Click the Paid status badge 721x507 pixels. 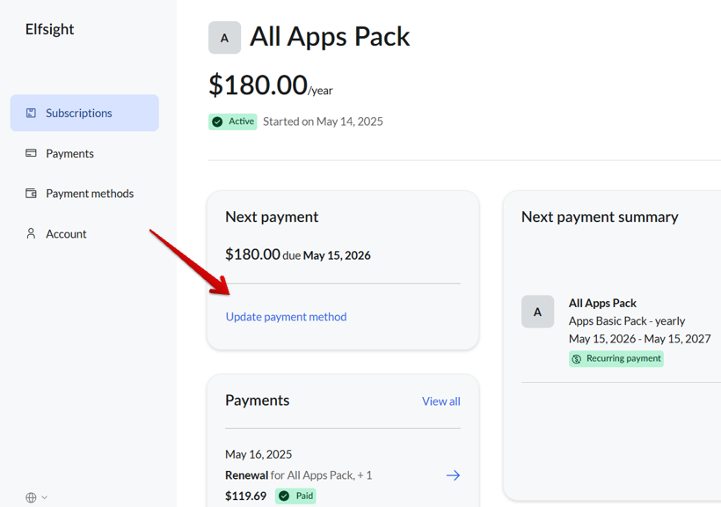(x=295, y=496)
